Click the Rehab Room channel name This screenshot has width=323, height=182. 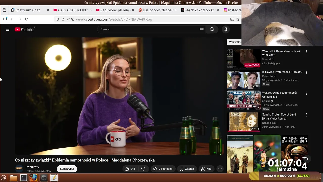coord(269,76)
